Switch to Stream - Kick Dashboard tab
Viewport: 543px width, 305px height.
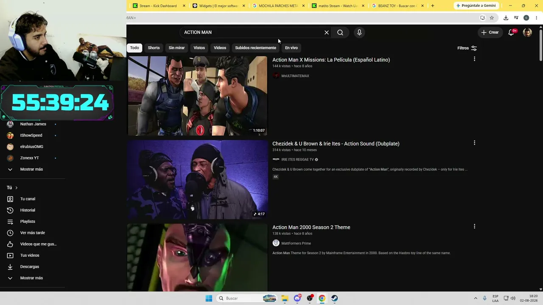(x=158, y=6)
